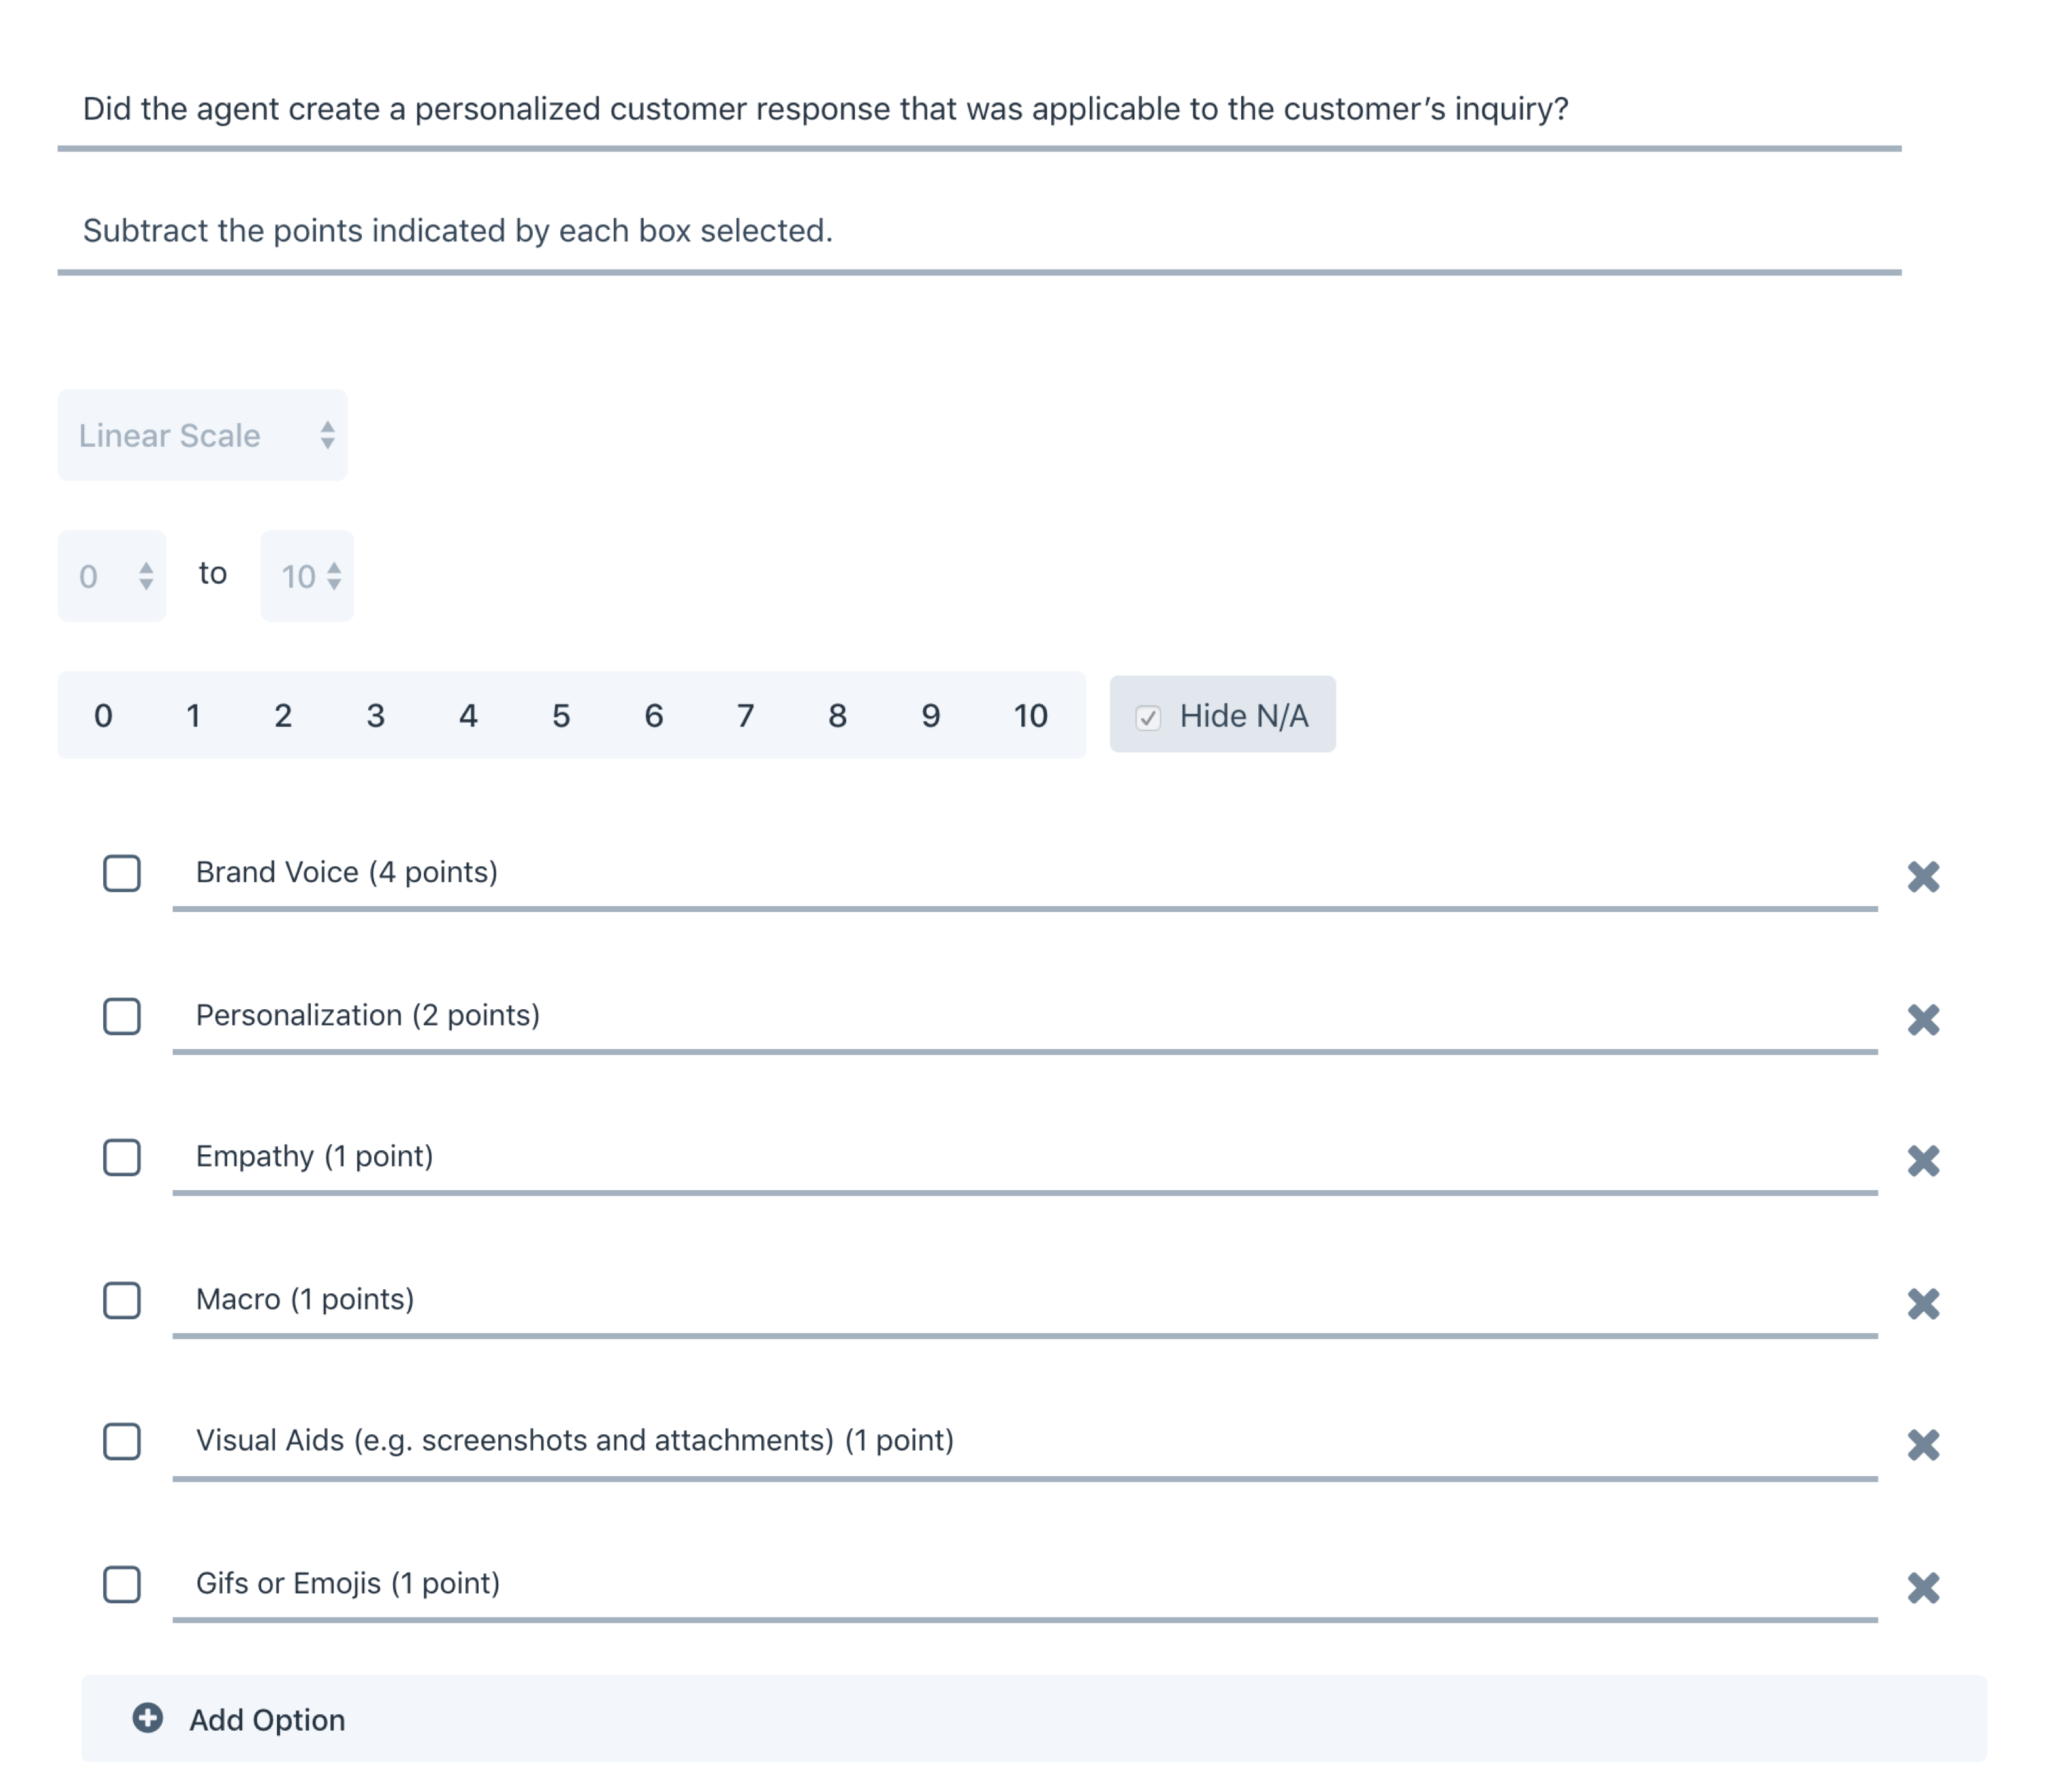Image resolution: width=2047 pixels, height=1792 pixels.
Task: Toggle the Hide N/A checkbox
Action: [1148, 717]
